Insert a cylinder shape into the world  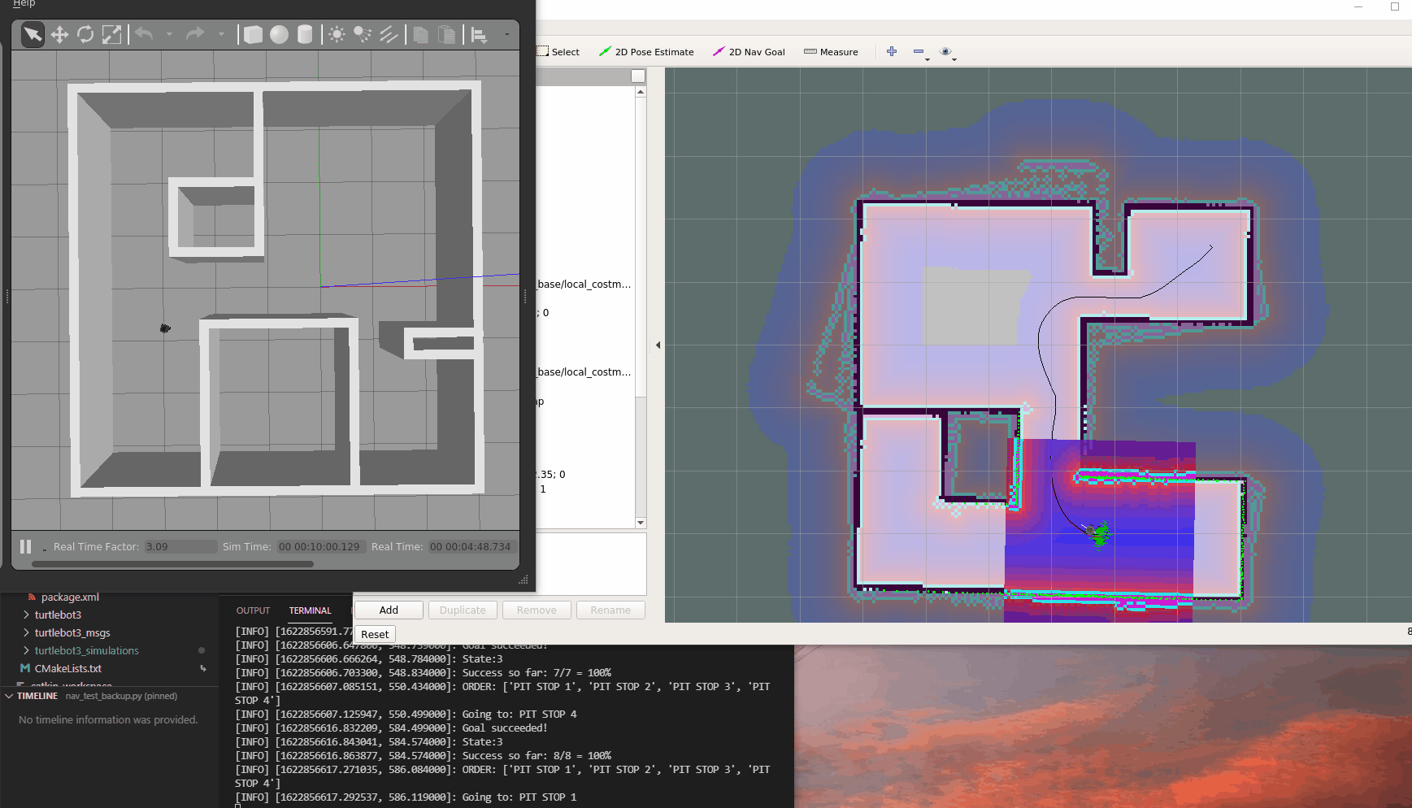[x=305, y=34]
